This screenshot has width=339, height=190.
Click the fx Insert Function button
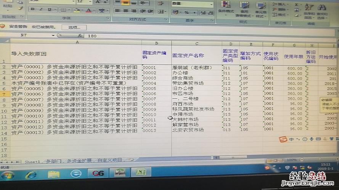click(80, 36)
